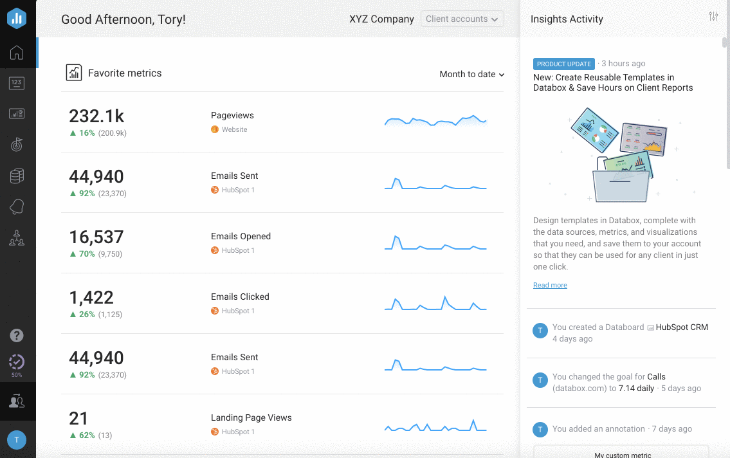Click the T avatar beside added annotation

(x=540, y=429)
